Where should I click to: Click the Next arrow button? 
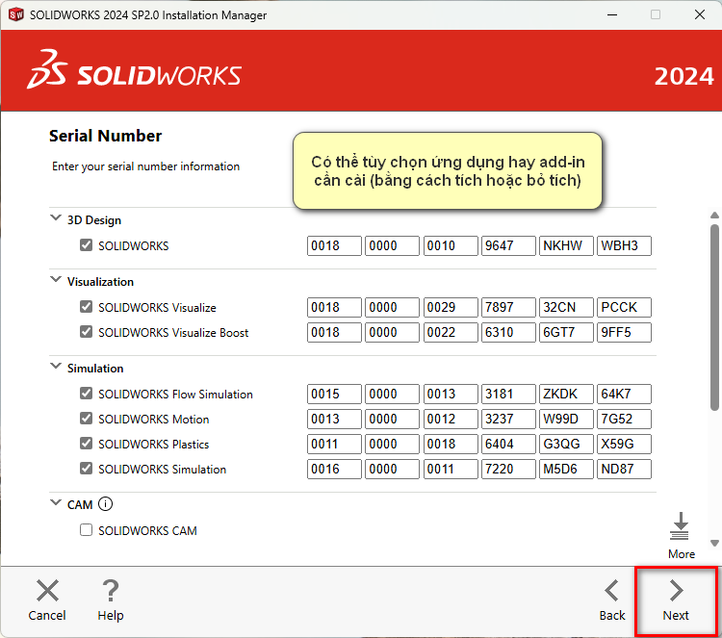point(676,600)
